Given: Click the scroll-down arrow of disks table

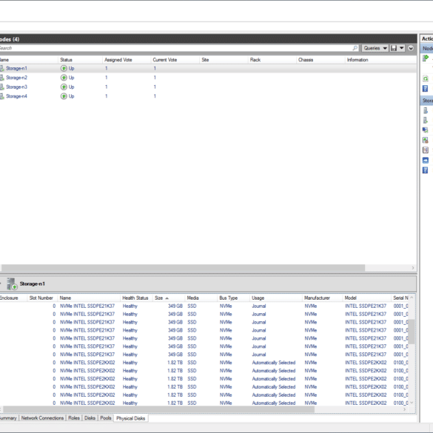Looking at the screenshot, I should tap(412, 403).
